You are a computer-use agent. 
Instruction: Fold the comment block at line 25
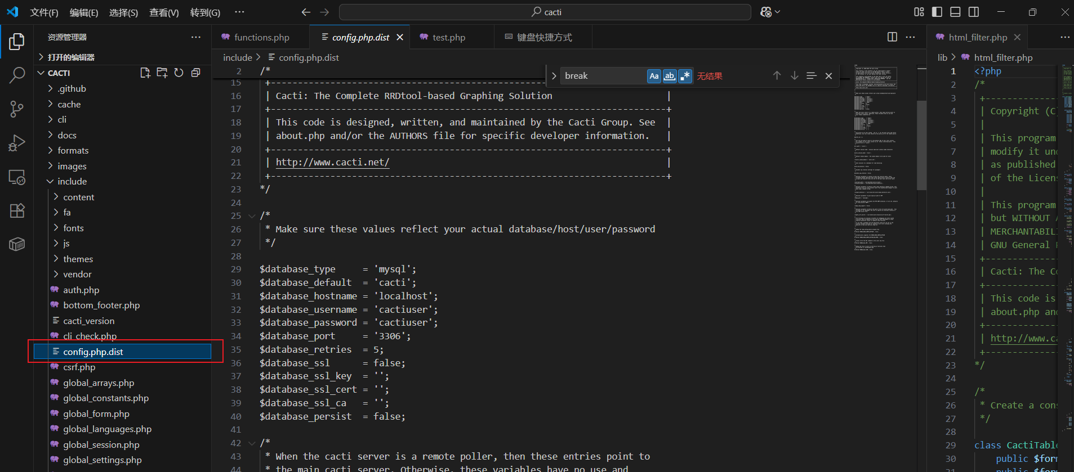tap(252, 215)
